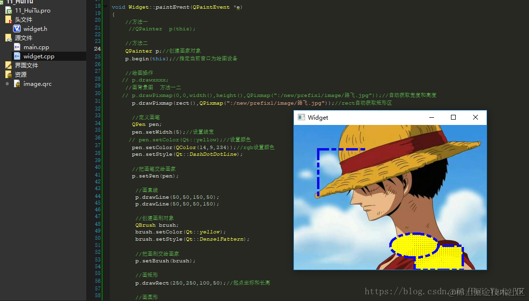Viewport: 529px width, 301px height.
Task: Click the 资源 folder icon
Action: pos(9,74)
